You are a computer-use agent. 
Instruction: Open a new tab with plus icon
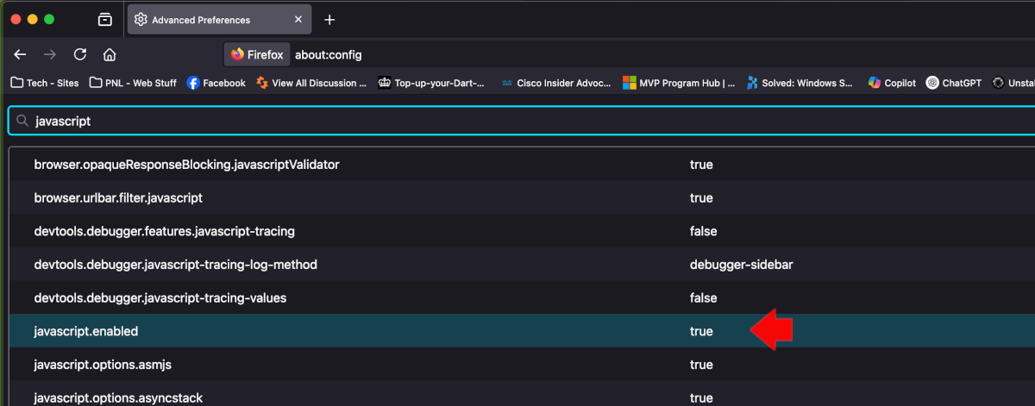pos(329,20)
